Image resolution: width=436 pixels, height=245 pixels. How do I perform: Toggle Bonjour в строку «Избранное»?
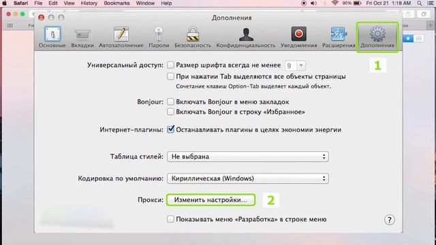tap(170, 112)
